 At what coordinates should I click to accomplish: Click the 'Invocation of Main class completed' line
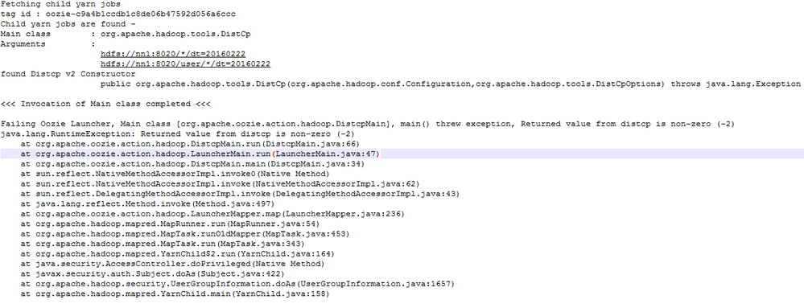pyautogui.click(x=105, y=104)
